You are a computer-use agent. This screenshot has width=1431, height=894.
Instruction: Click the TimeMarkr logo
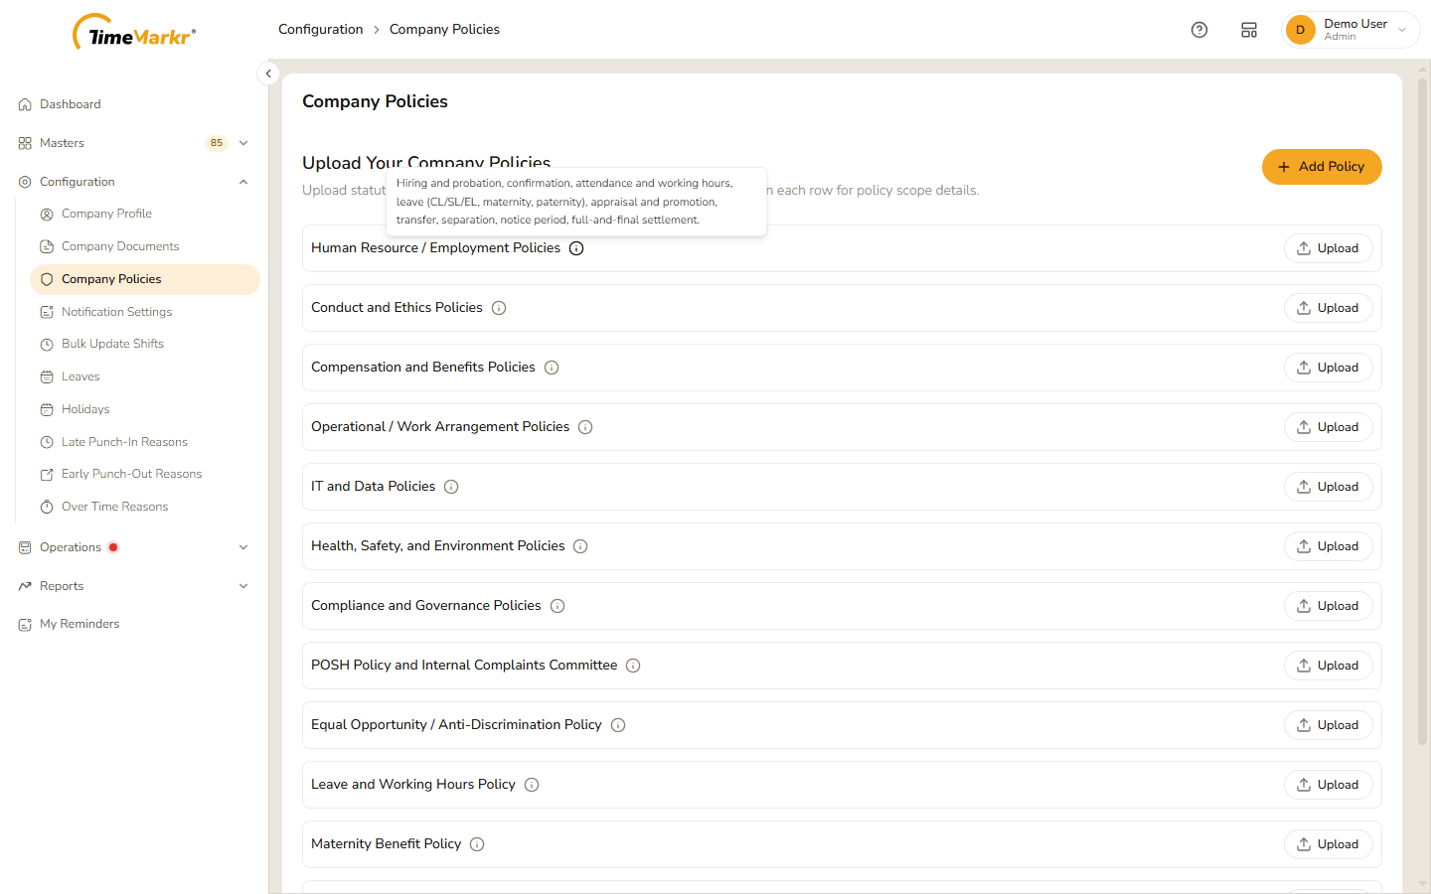point(134,32)
